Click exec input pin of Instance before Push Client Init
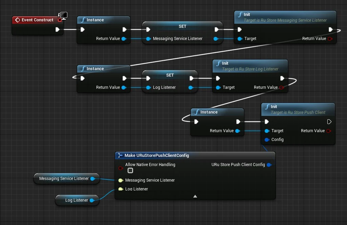This screenshot has height=225, width=347. tap(196, 122)
